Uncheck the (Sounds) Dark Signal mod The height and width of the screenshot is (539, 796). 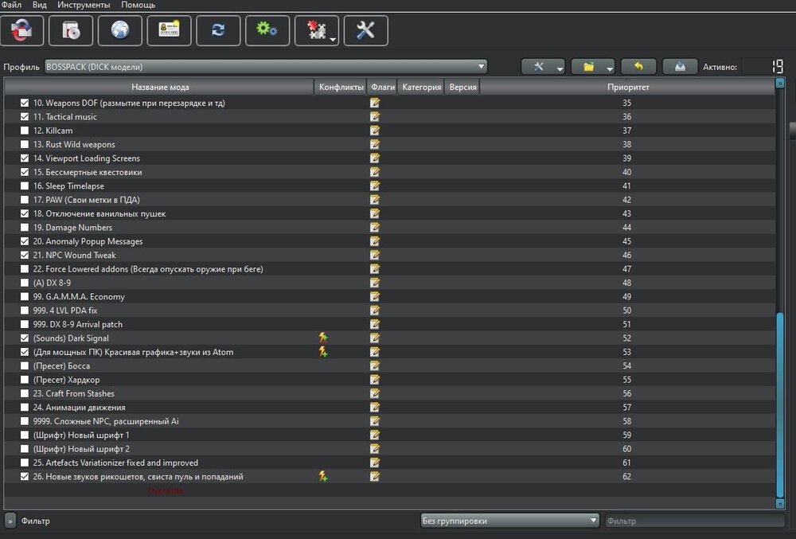click(25, 338)
